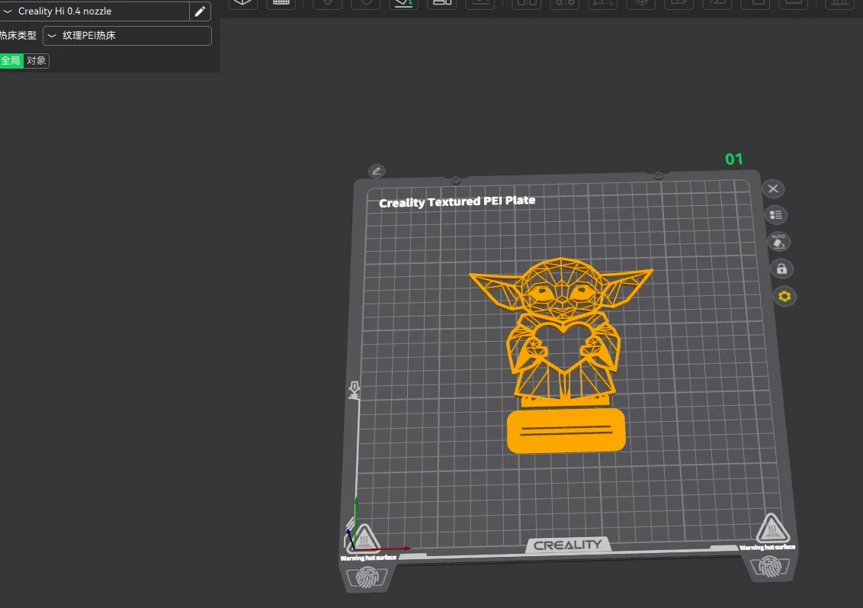
Task: Click the plate name edit pencil icon
Action: [377, 171]
